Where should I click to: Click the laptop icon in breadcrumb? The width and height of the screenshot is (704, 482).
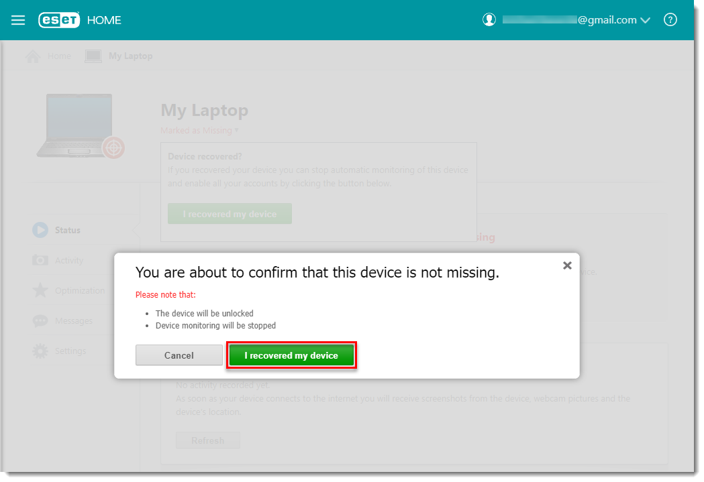tap(93, 56)
